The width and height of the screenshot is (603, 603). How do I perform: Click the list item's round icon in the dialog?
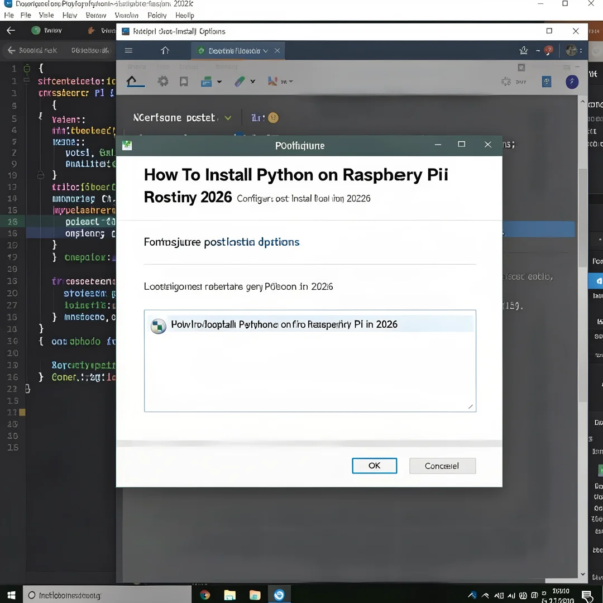click(158, 326)
